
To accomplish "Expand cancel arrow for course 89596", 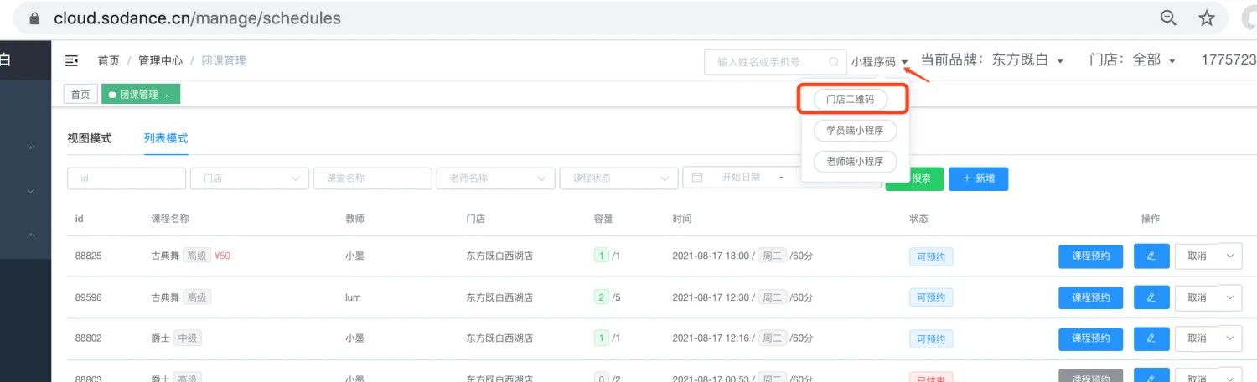I will click(x=1230, y=297).
